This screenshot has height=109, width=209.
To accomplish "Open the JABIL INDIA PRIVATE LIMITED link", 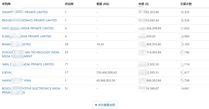I will (x=28, y=64).
